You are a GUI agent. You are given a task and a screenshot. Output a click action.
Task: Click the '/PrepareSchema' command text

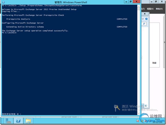click(35, 5)
